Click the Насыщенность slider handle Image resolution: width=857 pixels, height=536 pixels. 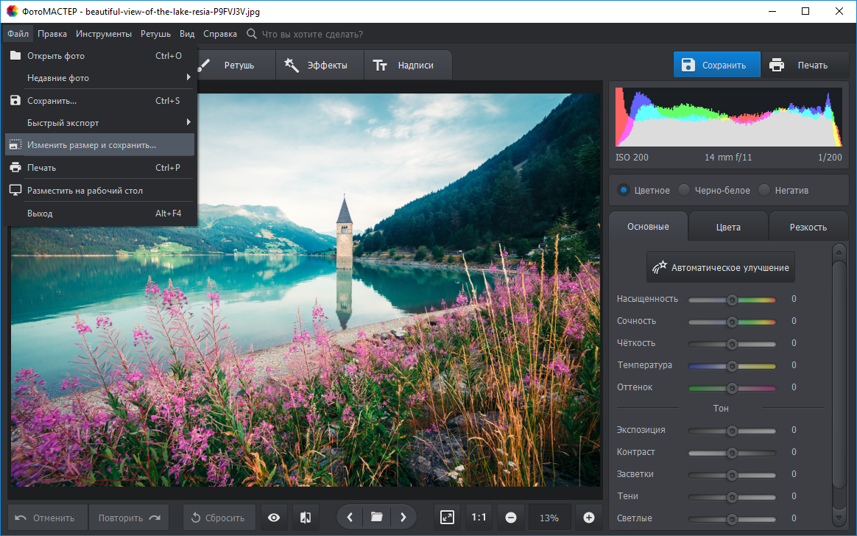pyautogui.click(x=732, y=300)
